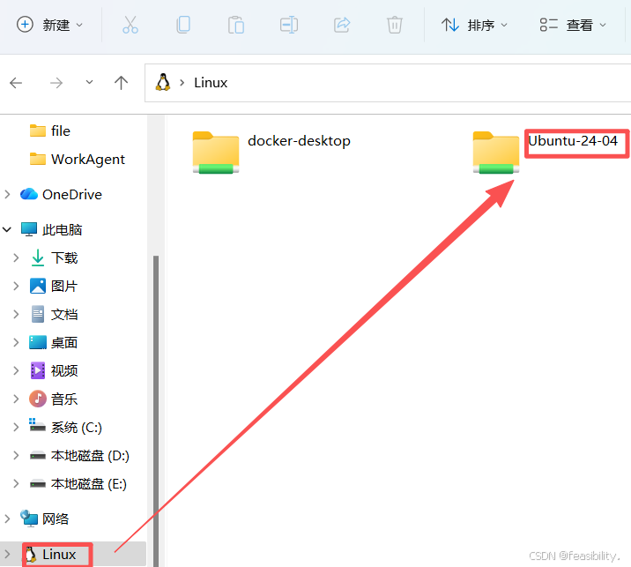Screen dimensions: 631x567
Task: Open recent locations chevron dropdown
Action: [x=89, y=82]
